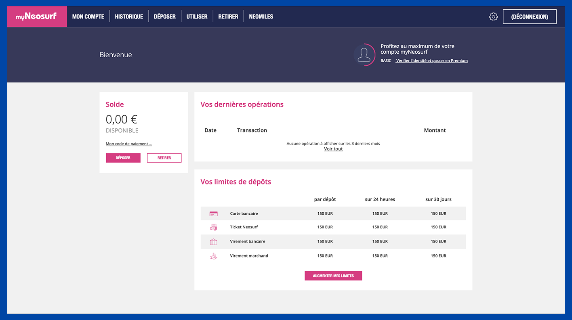572x320 pixels.
Task: Click the BASIC account level label
Action: (x=386, y=61)
